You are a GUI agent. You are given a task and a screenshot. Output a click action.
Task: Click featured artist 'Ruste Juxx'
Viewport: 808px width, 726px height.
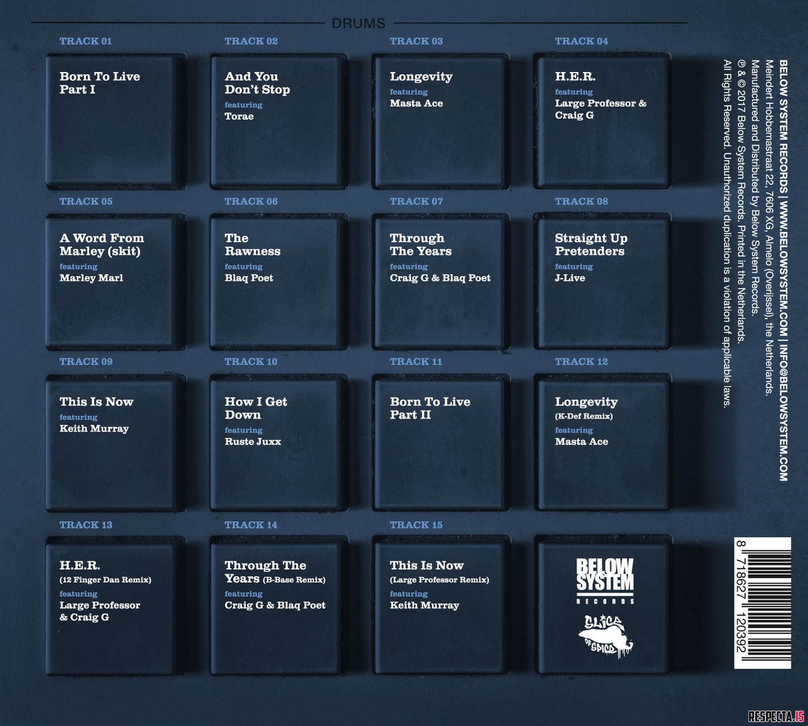tap(253, 441)
